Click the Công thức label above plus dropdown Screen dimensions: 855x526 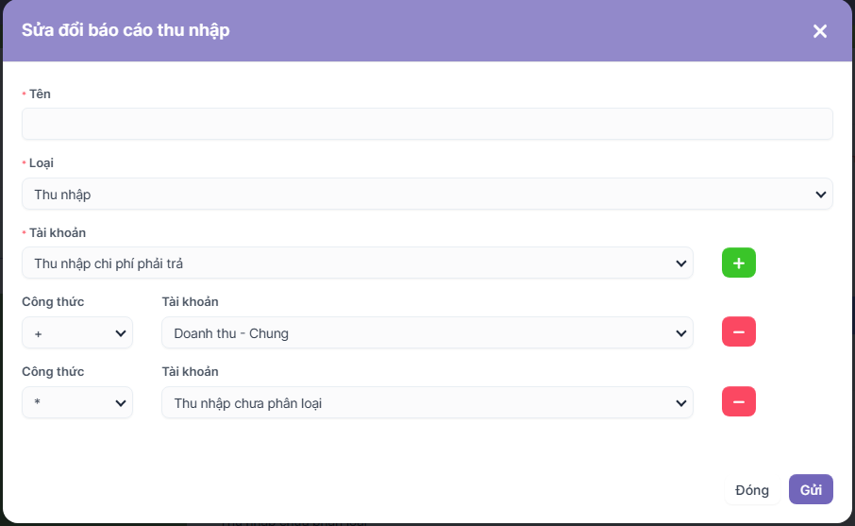53,302
